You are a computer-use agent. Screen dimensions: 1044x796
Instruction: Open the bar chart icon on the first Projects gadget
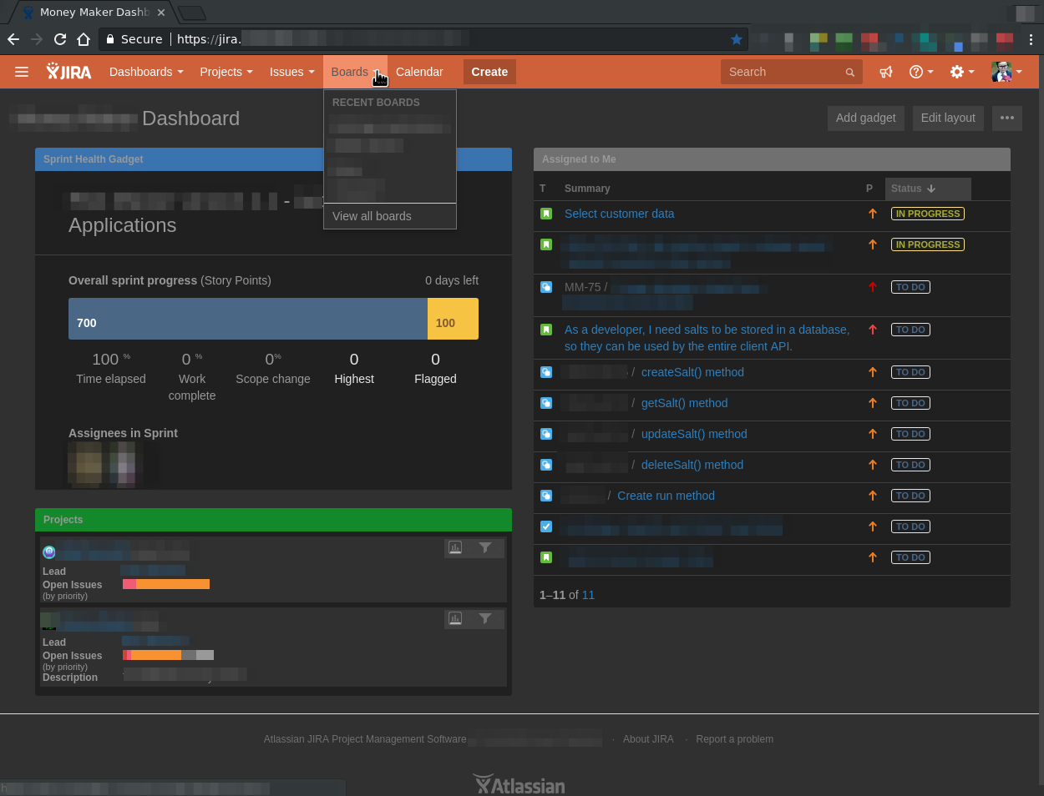(x=454, y=547)
